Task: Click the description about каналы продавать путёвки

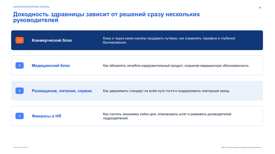Action: (x=169, y=40)
